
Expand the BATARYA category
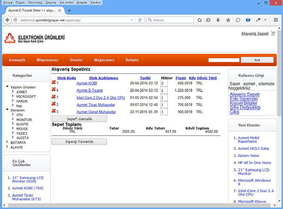7,142
